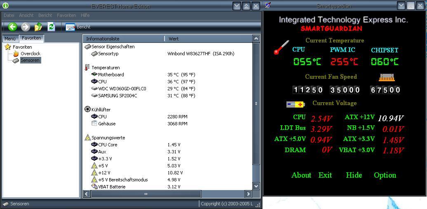Switch to the Menü tab

pyautogui.click(x=10, y=39)
